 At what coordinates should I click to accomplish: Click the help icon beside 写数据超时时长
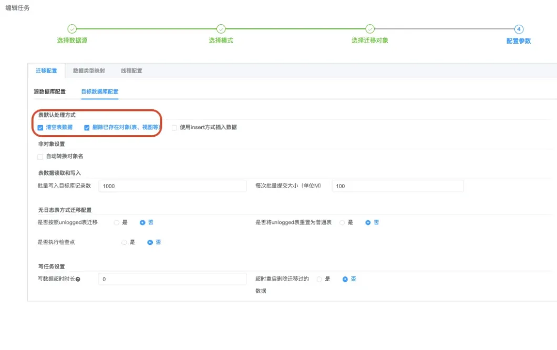point(78,279)
